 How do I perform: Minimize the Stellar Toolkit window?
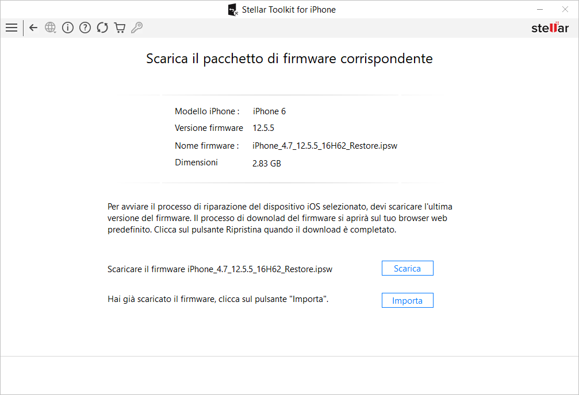[x=540, y=9]
